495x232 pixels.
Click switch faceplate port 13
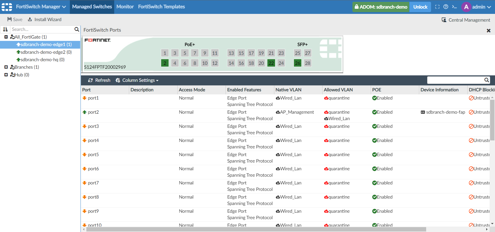(x=231, y=53)
